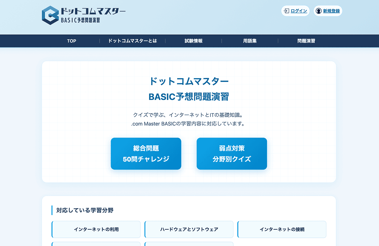Viewport: 379px width, 246px height.
Task: Start 総合問題 50問チャレンジ
Action: 146,154
